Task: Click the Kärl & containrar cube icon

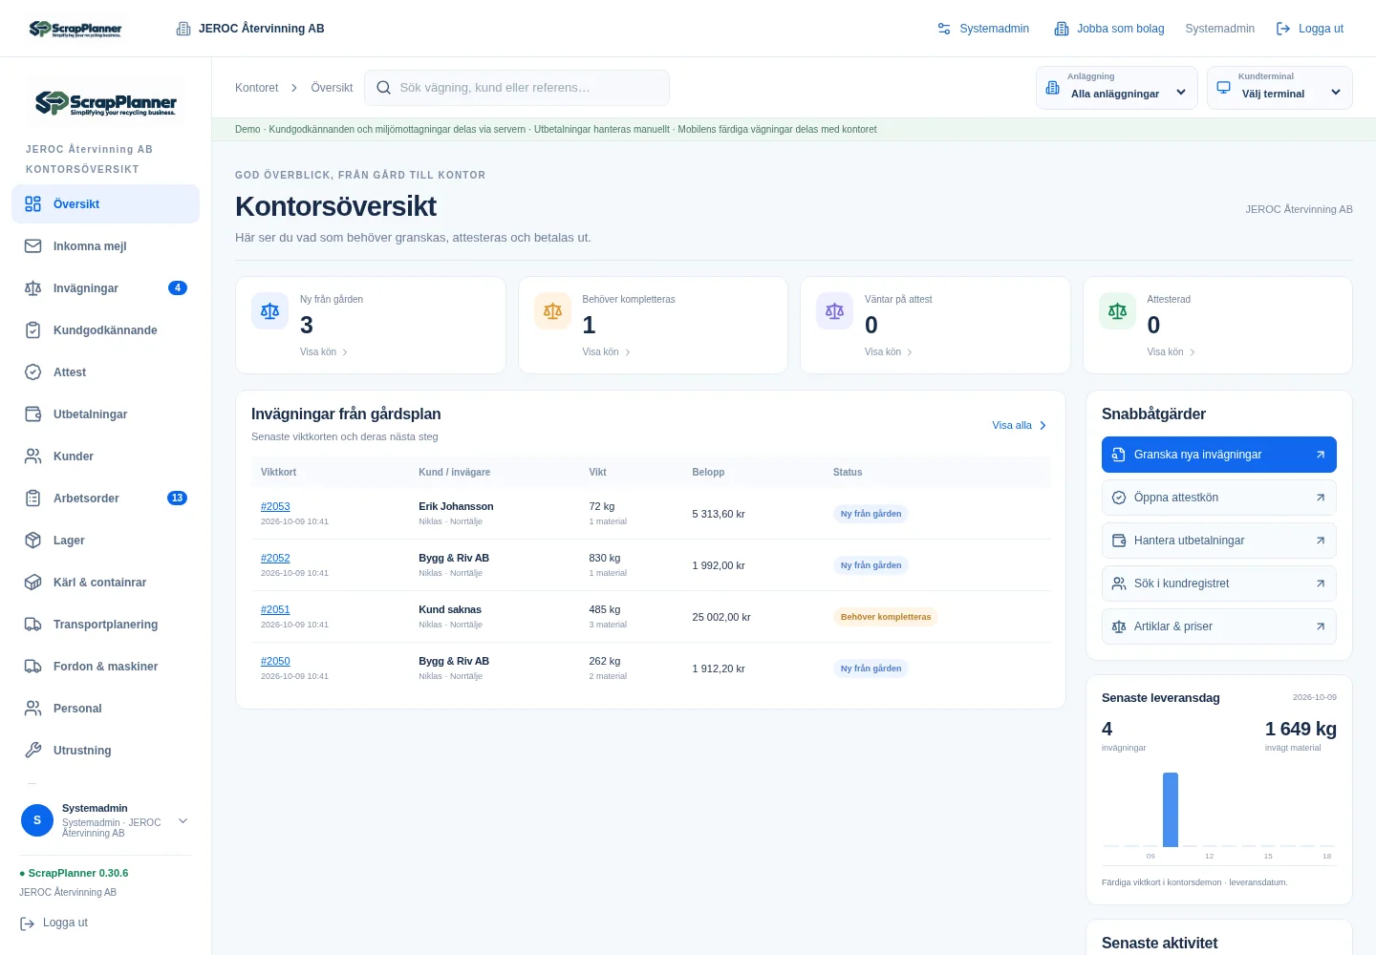Action: [x=33, y=582]
